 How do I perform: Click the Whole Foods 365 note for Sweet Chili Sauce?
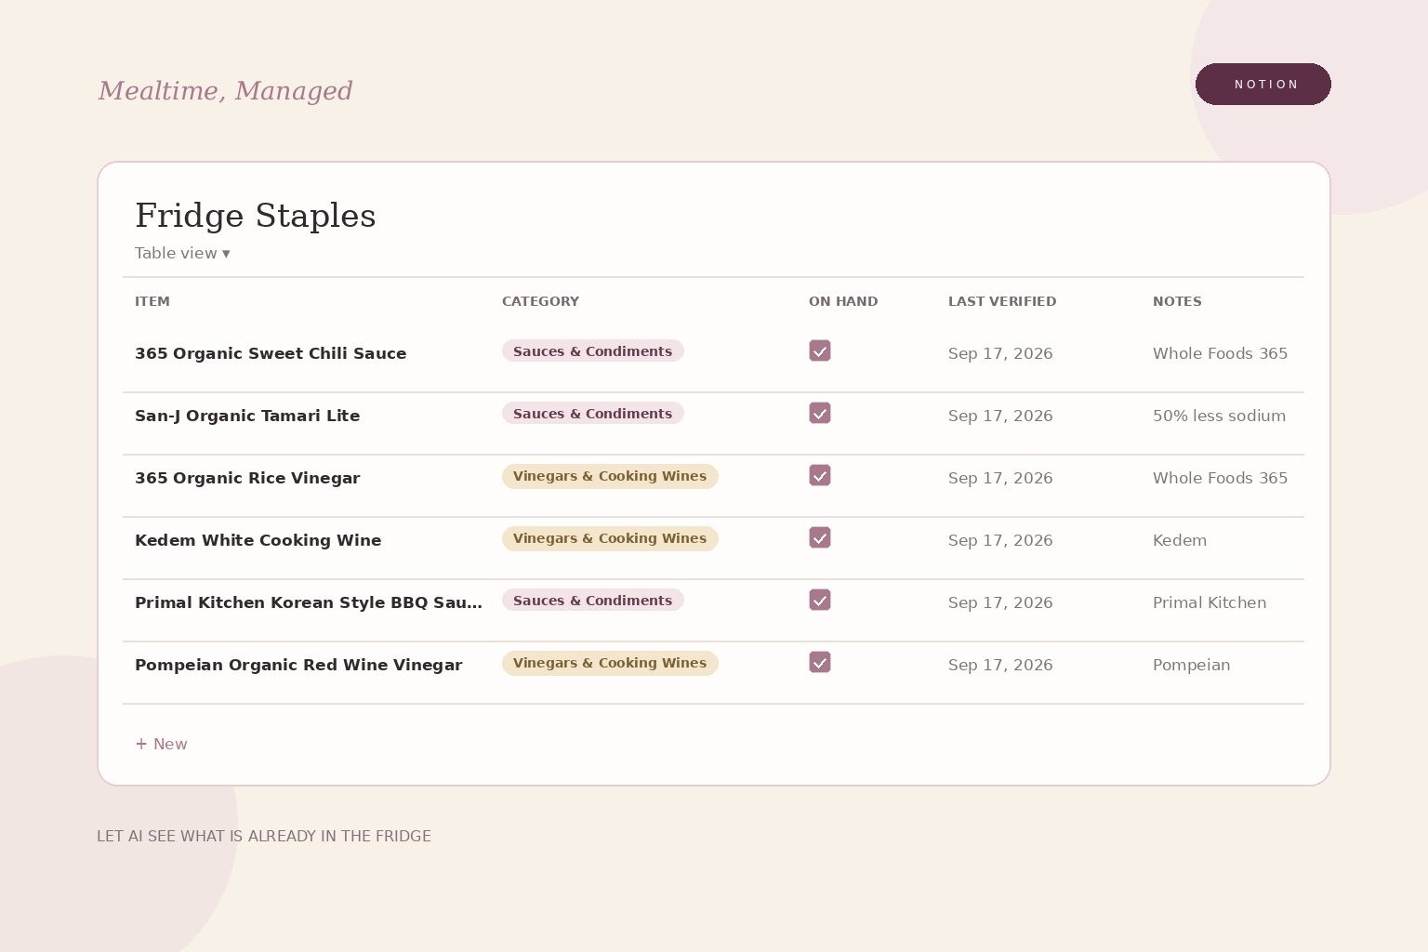[x=1221, y=353]
